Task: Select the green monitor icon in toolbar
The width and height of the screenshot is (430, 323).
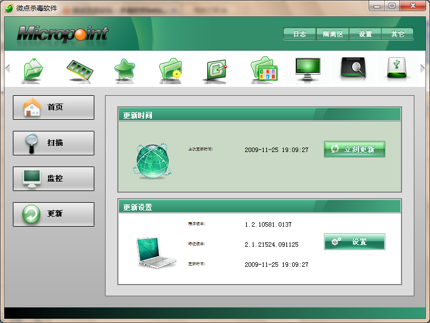Action: click(308, 68)
